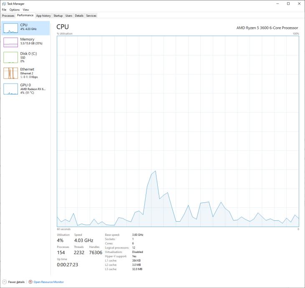
Task: Click the CPU utilisation graph area
Action: (x=178, y=131)
